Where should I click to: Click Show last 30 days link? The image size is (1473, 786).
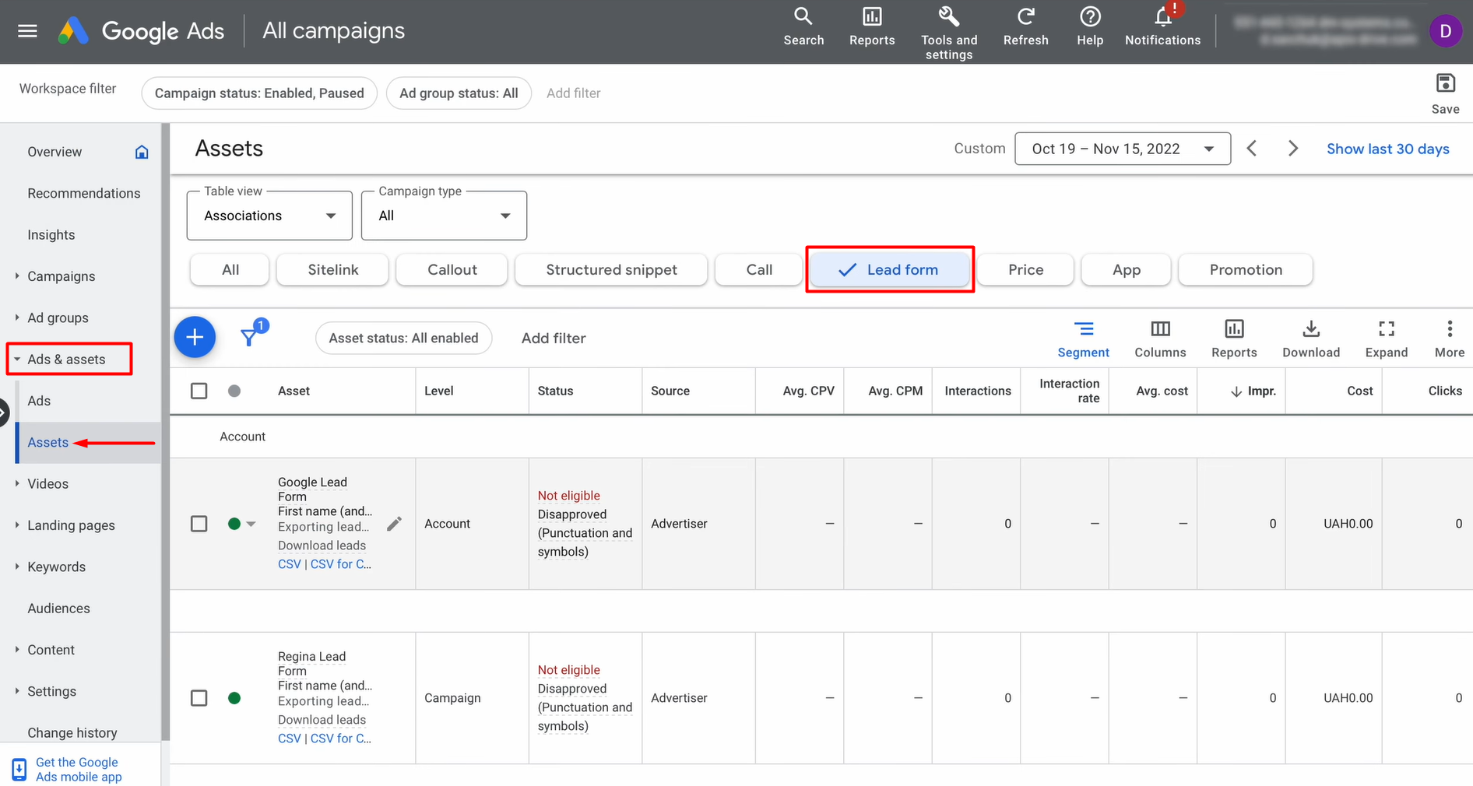point(1387,149)
